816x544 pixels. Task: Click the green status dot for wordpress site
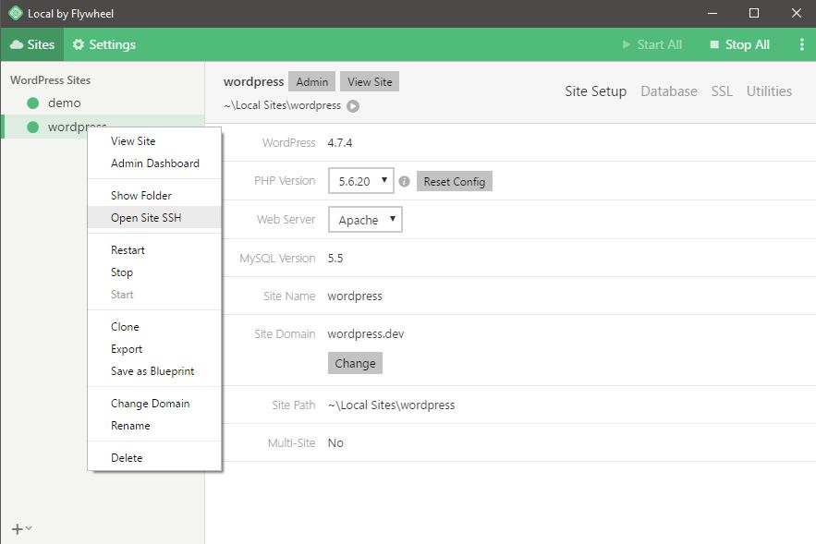point(32,127)
